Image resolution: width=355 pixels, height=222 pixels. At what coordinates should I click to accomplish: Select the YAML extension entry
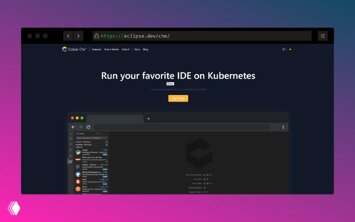click(91, 182)
